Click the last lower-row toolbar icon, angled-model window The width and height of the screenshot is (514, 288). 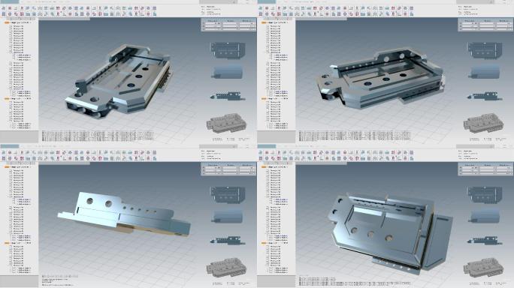tap(154, 14)
